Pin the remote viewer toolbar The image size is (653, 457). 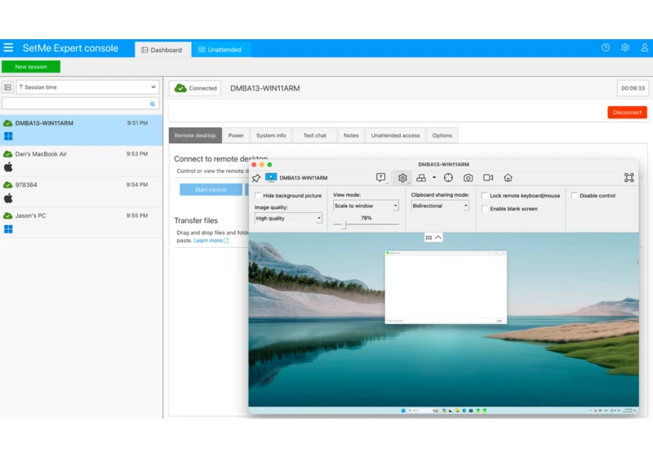click(256, 178)
